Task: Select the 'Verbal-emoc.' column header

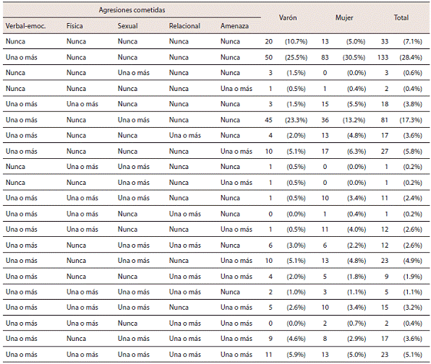Action: [25, 26]
